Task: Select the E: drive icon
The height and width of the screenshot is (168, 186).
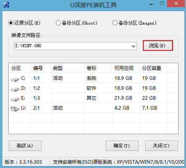Action: (15, 99)
